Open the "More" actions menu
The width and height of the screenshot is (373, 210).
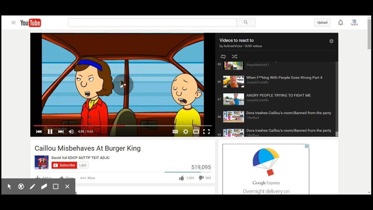(88, 178)
